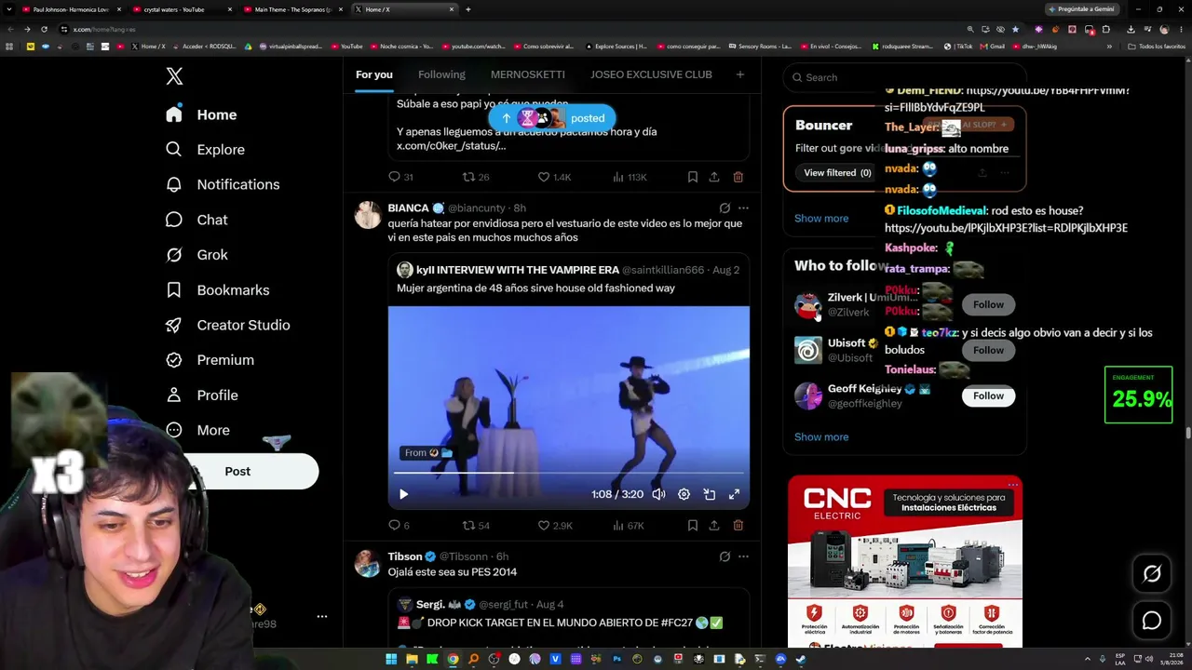Enter fullscreen for the video
The width and height of the screenshot is (1192, 670).
734,494
